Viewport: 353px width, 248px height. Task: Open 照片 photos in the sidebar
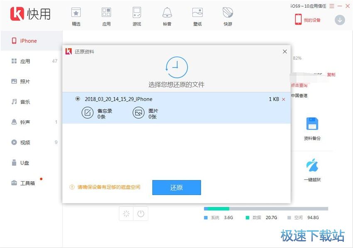pos(32,81)
